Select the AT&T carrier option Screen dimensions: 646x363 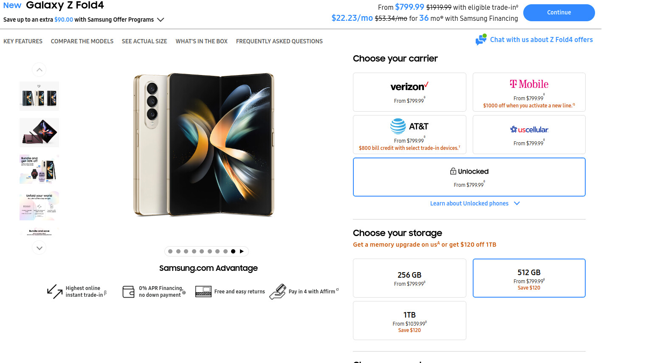pyautogui.click(x=409, y=135)
